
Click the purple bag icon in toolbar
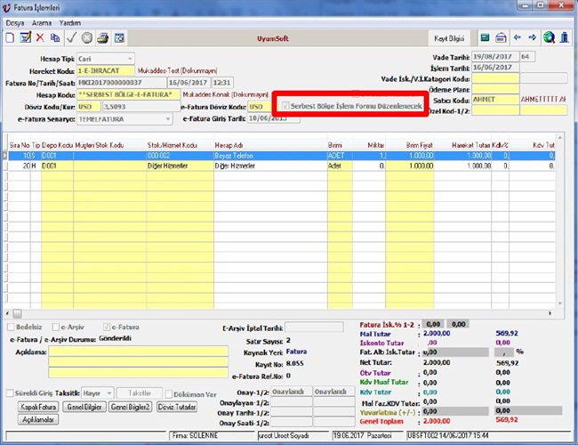click(x=501, y=37)
